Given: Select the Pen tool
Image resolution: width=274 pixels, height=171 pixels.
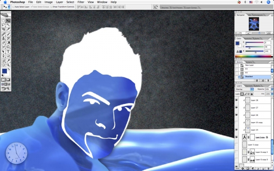Looking at the screenshot, I should pyautogui.click(x=3, y=56).
